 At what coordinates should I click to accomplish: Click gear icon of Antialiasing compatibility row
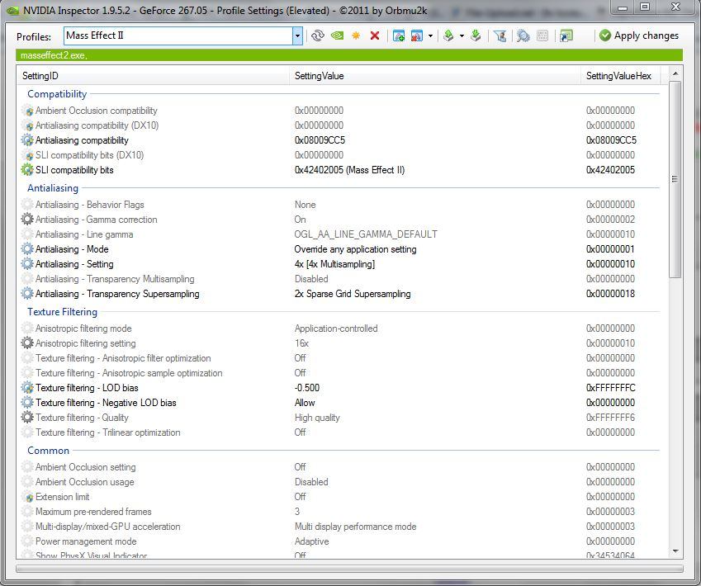coord(27,140)
